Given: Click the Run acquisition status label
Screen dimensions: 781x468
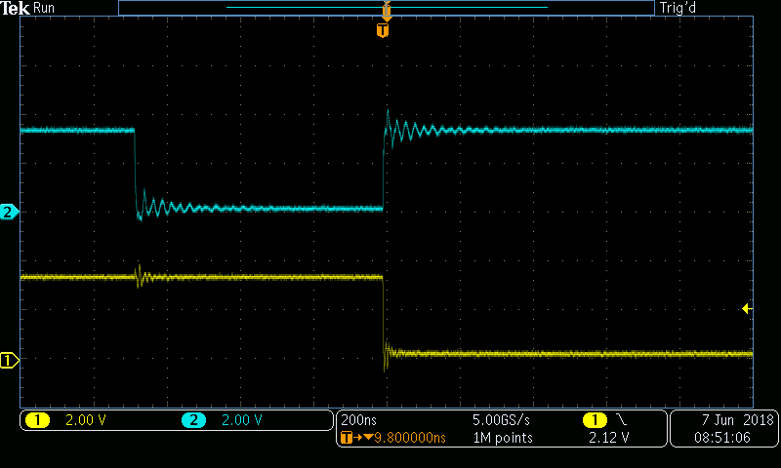Looking at the screenshot, I should point(45,8).
